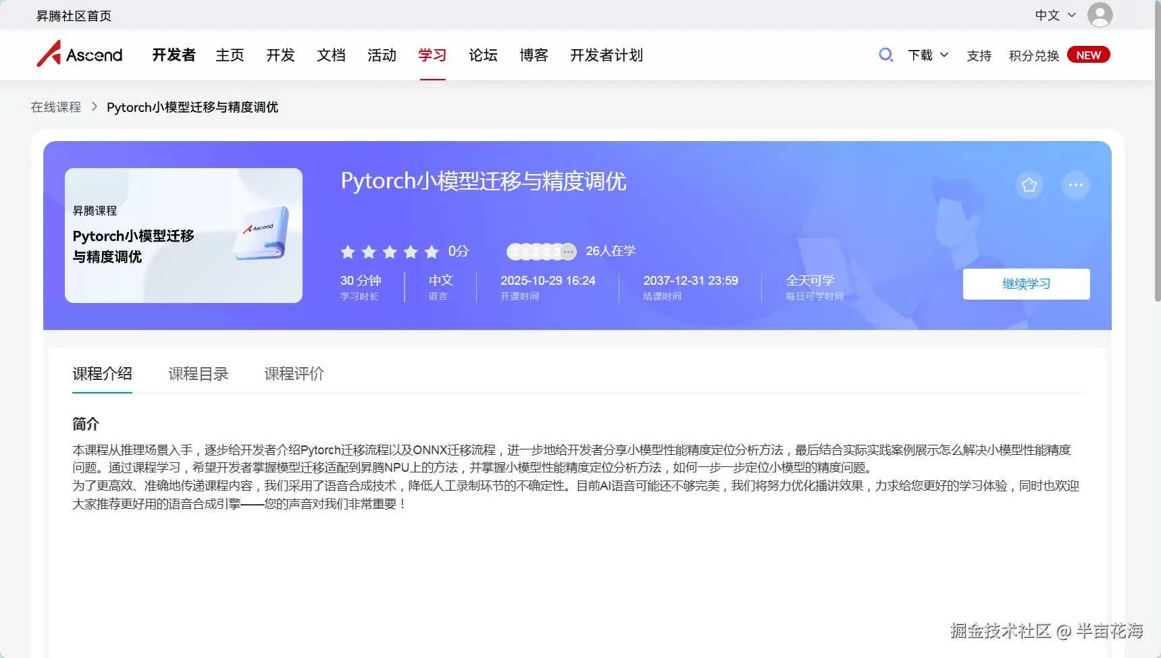Go to 昇腾社区首页 link
The width and height of the screenshot is (1161, 658).
[74, 16]
